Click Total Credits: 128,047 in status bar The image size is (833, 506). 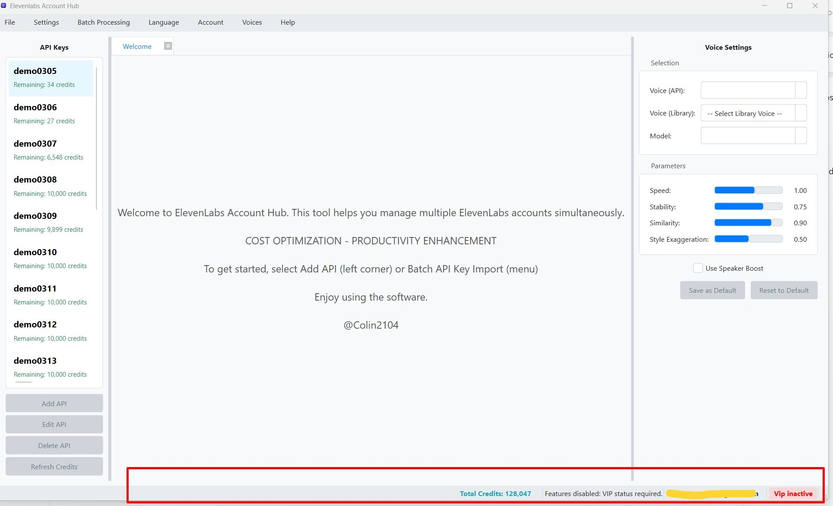tap(495, 493)
